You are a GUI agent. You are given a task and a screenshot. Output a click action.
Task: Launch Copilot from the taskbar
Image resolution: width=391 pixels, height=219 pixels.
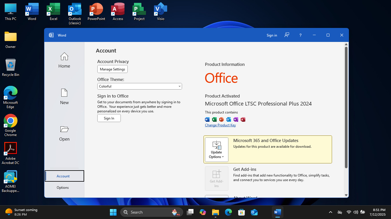(x=203, y=212)
